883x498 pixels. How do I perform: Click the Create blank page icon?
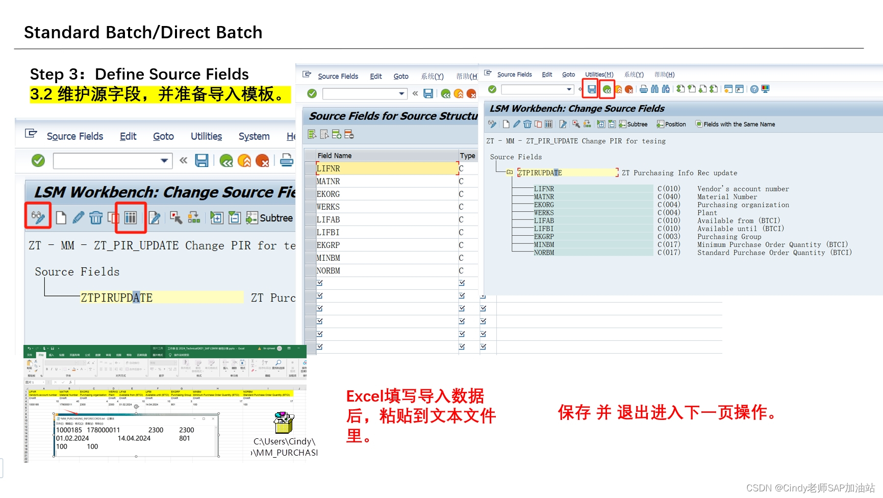point(506,124)
